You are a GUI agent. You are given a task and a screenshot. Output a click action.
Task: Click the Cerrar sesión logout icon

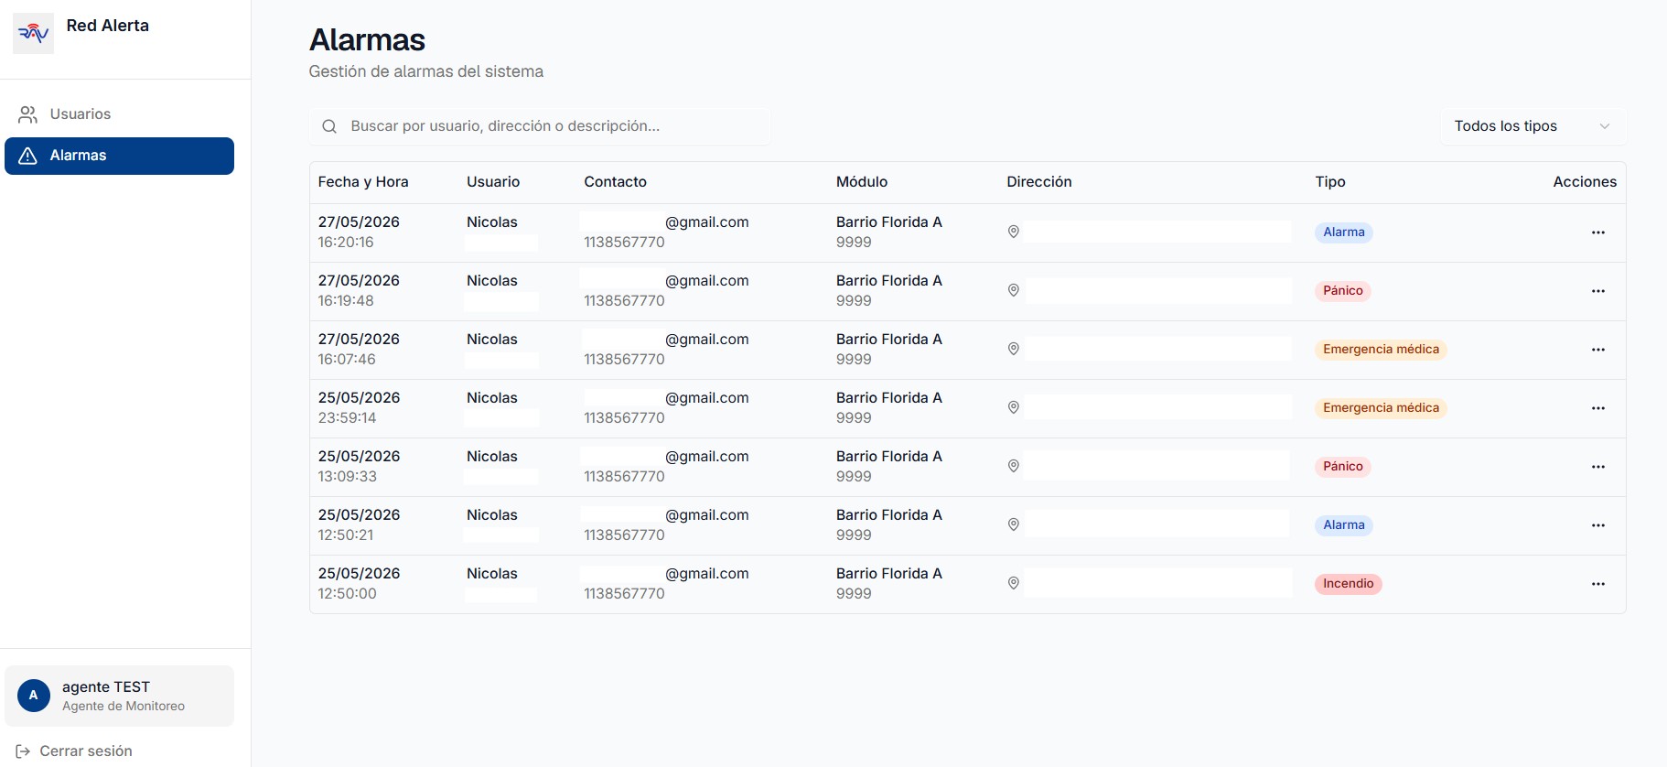point(23,751)
